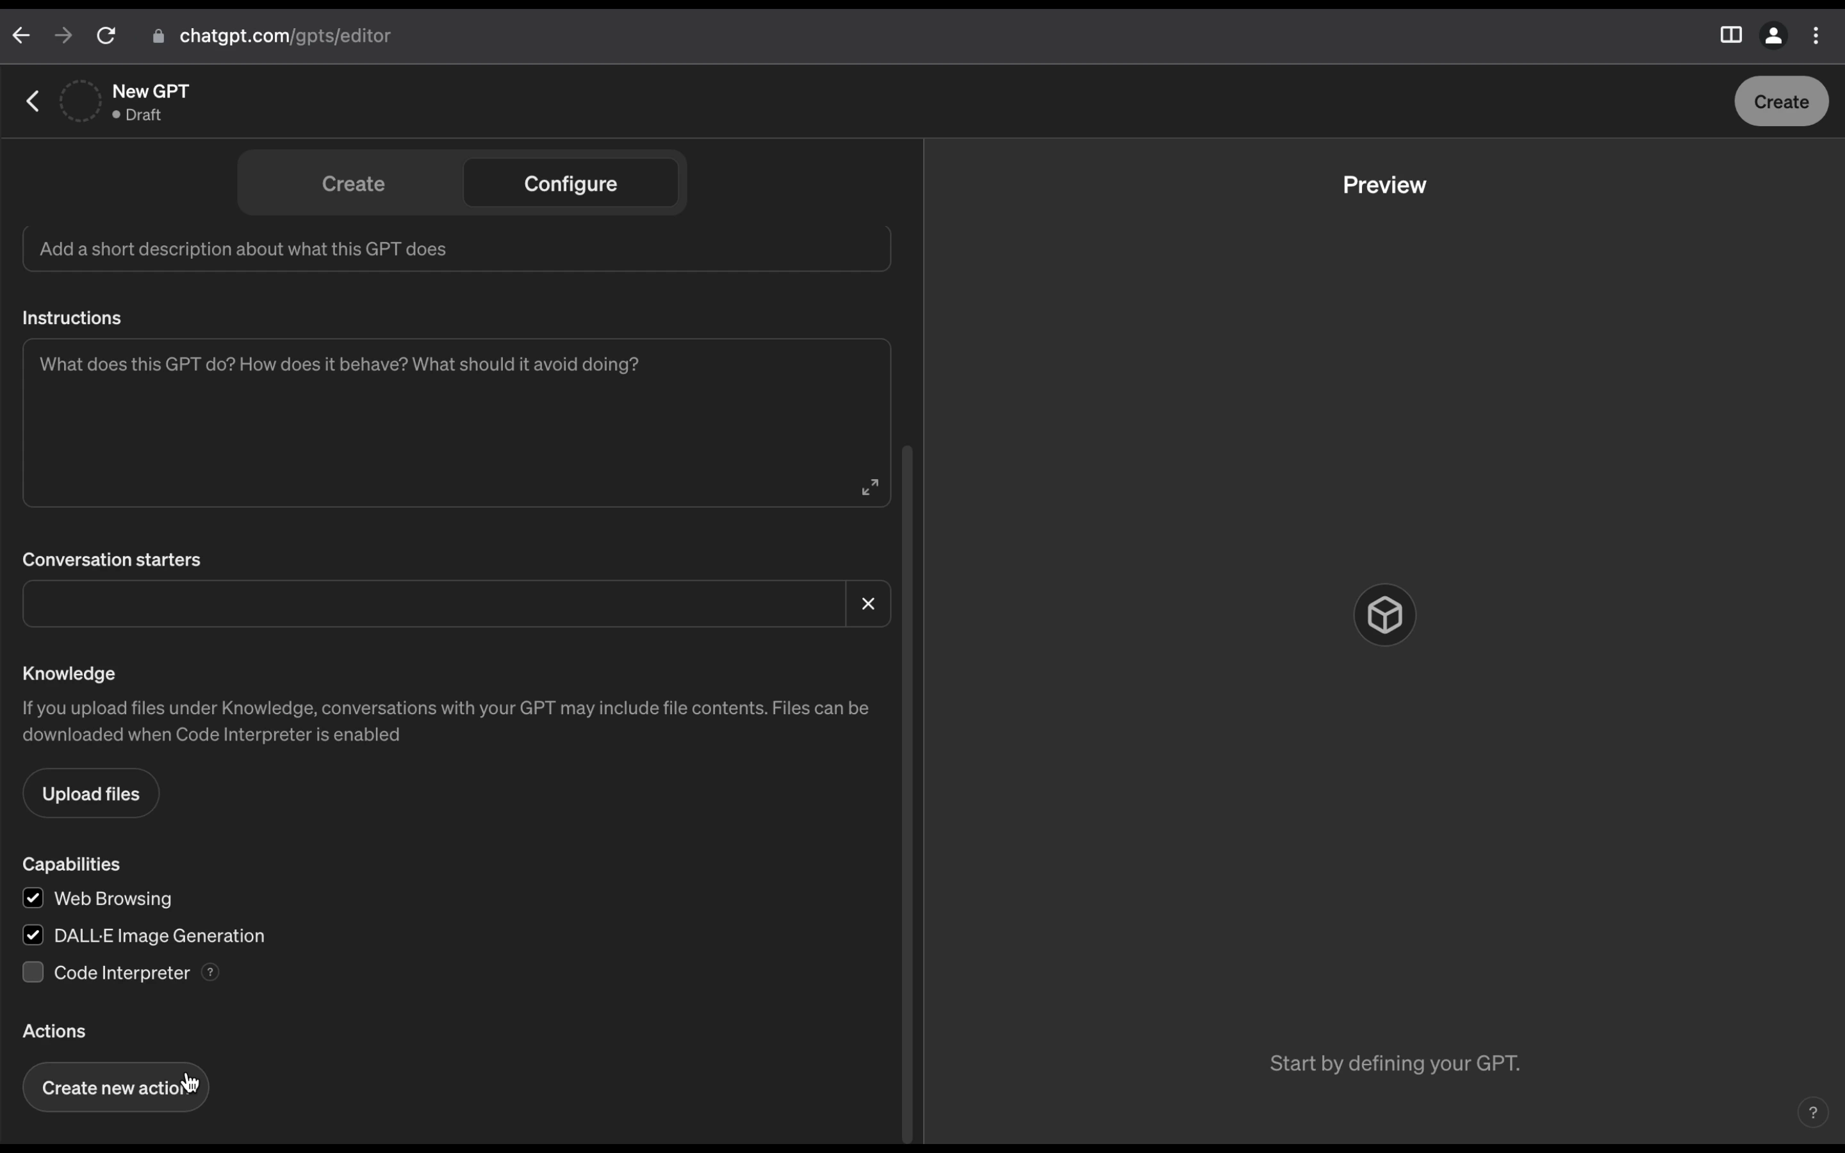The image size is (1845, 1153).
Task: Click the Code Interpreter help icon
Action: 210,972
